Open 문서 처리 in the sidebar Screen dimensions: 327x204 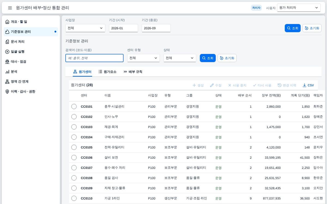(x=31, y=42)
